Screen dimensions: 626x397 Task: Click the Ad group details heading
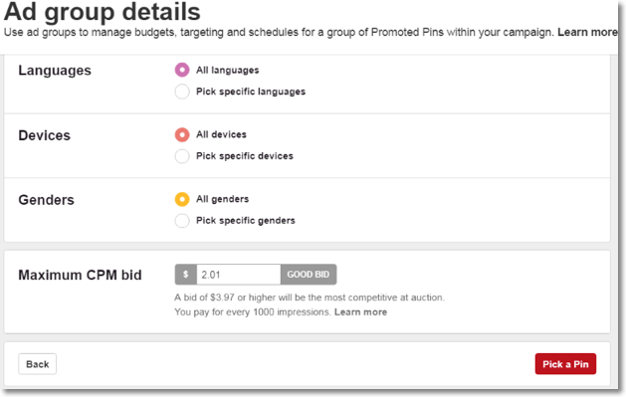coord(103,11)
